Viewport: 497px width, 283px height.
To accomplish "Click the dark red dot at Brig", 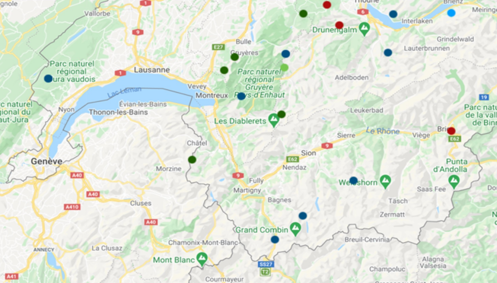I will coord(451,131).
